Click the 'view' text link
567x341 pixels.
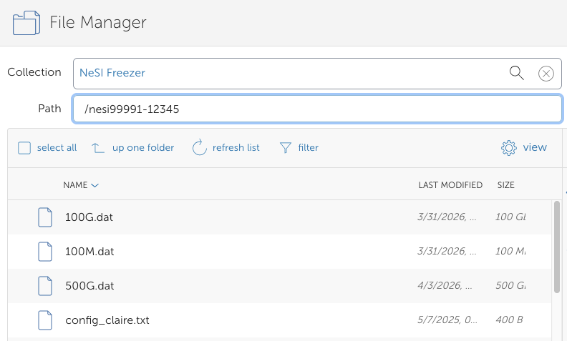[x=535, y=147]
